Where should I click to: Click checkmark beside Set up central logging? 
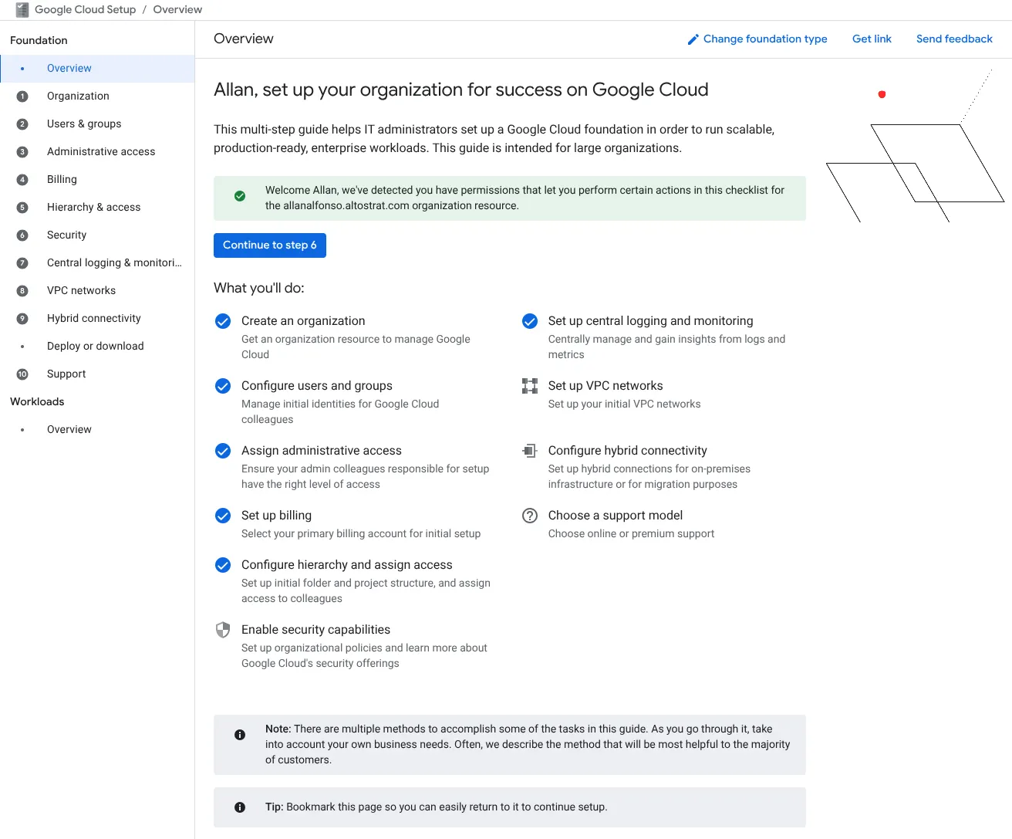(x=530, y=321)
